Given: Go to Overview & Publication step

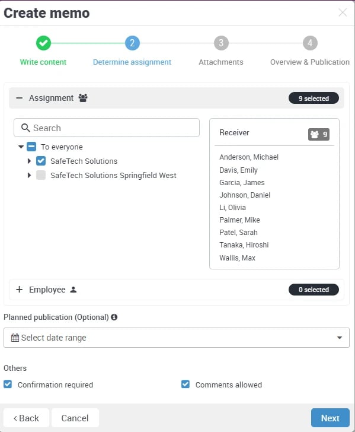Looking at the screenshot, I should point(310,43).
